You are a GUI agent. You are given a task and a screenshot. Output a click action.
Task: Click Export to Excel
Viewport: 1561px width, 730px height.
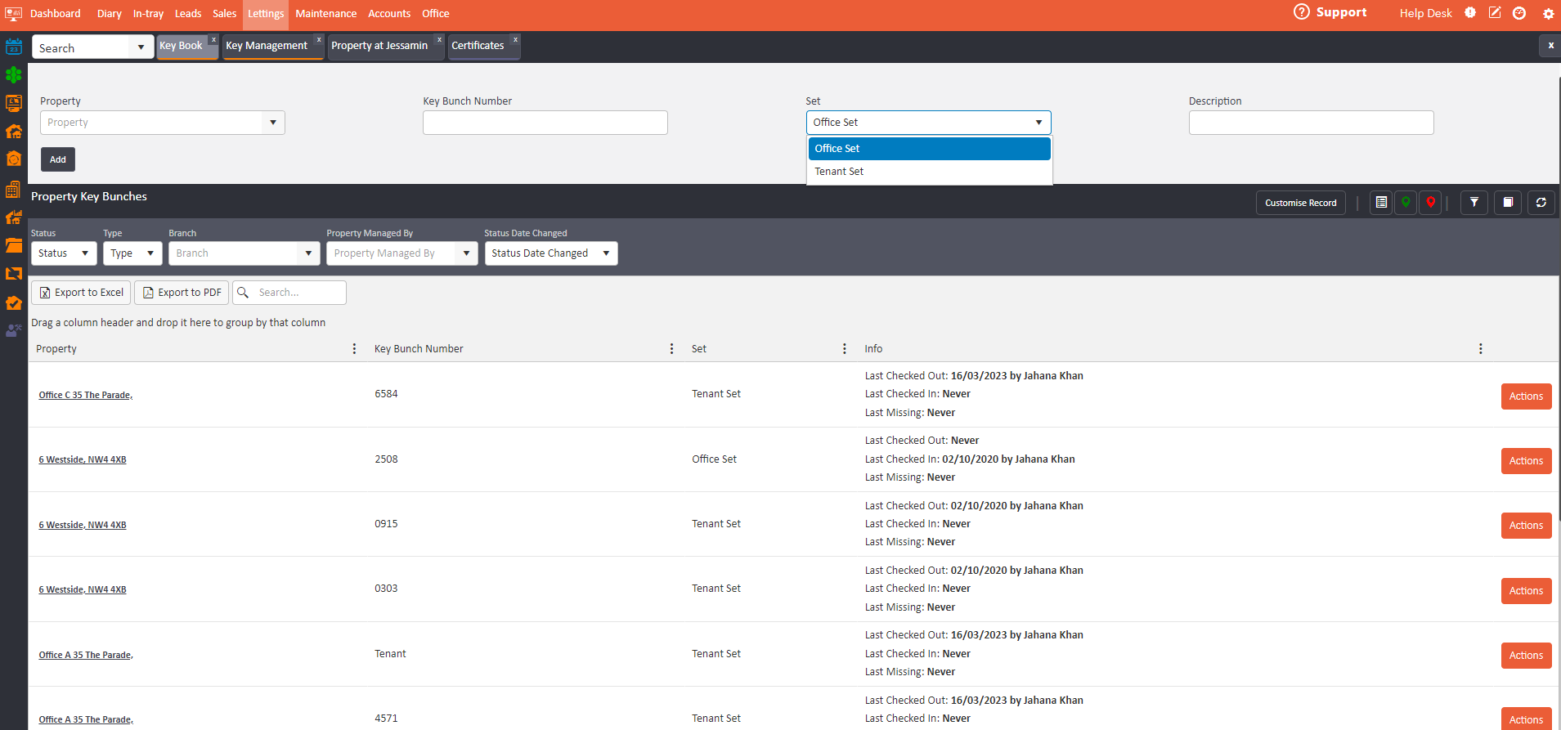coord(81,293)
